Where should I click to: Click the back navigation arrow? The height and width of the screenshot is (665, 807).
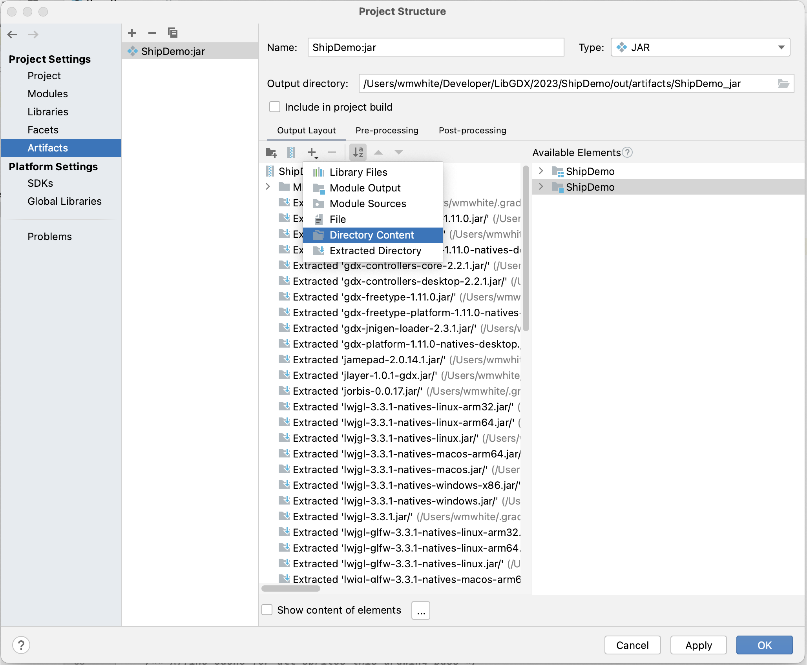pos(13,35)
